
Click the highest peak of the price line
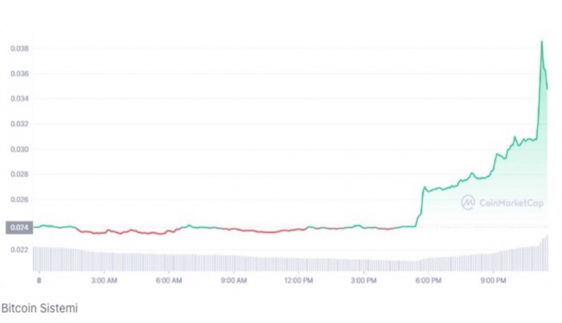541,42
